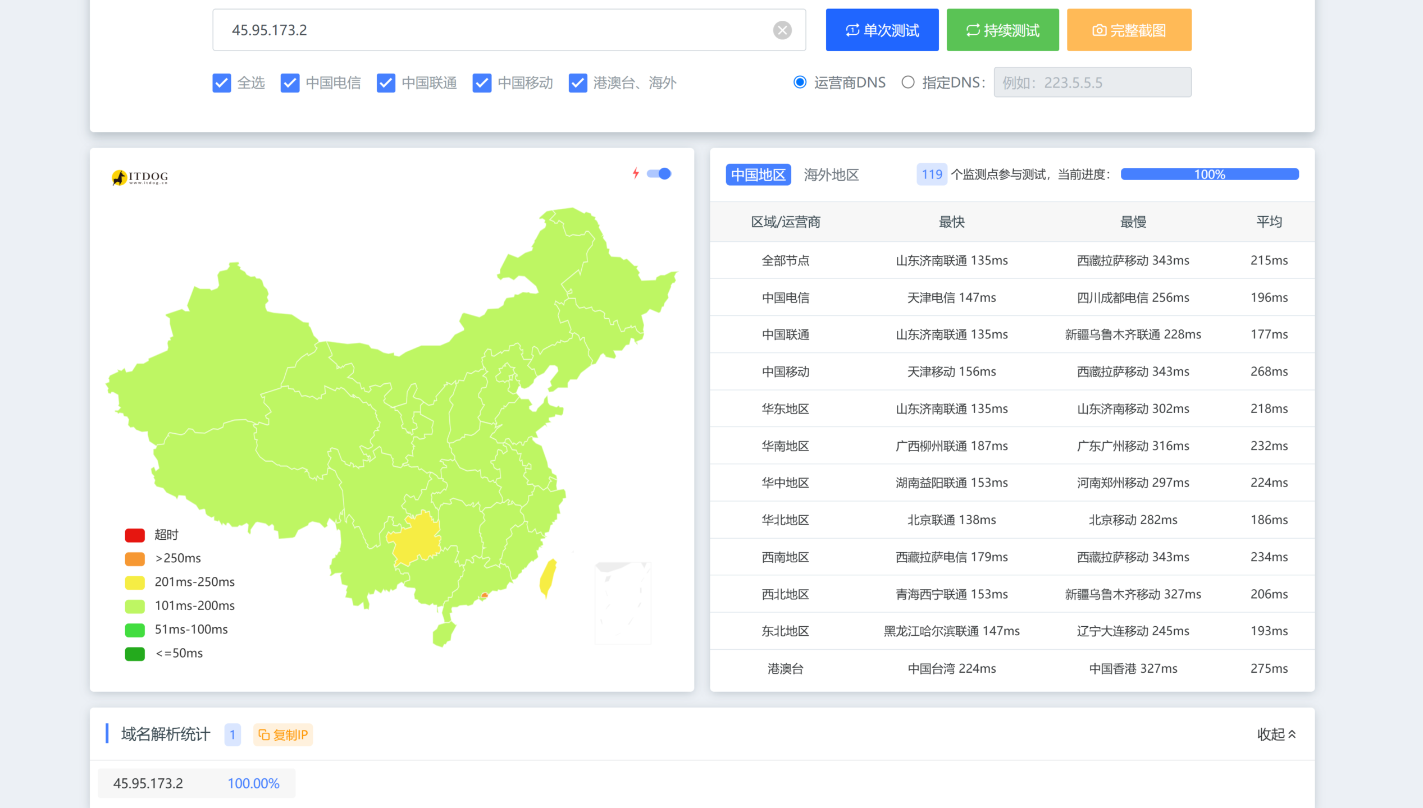1423x808 pixels.
Task: Click 山东济南联通 135ms in 中国联通 row
Action: point(951,334)
